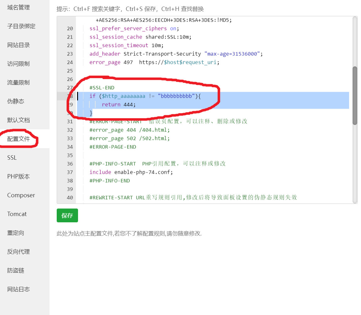361x315 pixels.
Task: Select 子目录绑定 menu item
Action: (x=21, y=26)
